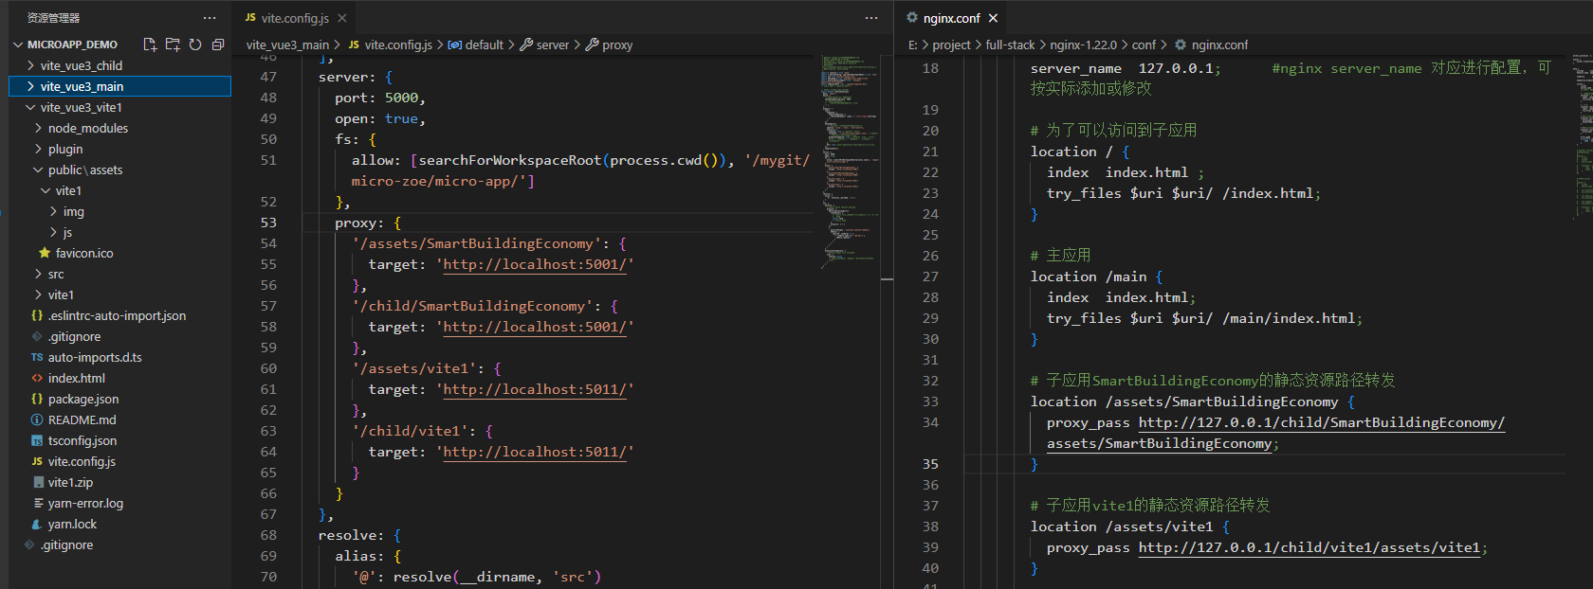Image resolution: width=1593 pixels, height=589 pixels.
Task: Click the tsconfig.json file icon
Action: click(37, 440)
